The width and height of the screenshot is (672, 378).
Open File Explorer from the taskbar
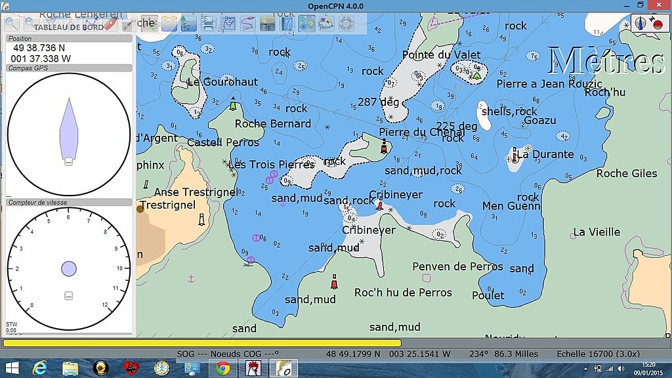(x=70, y=368)
